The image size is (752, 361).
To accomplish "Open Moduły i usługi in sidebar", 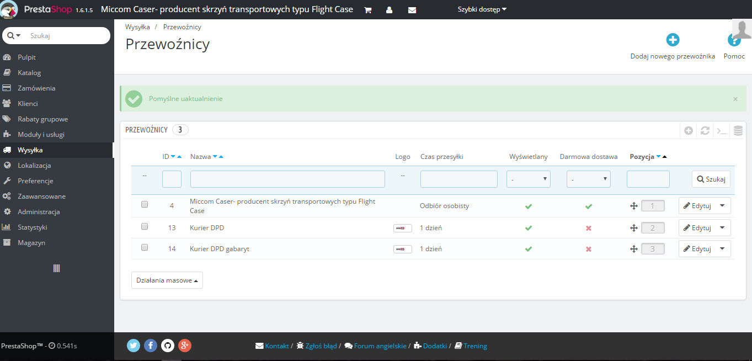I will (x=41, y=135).
